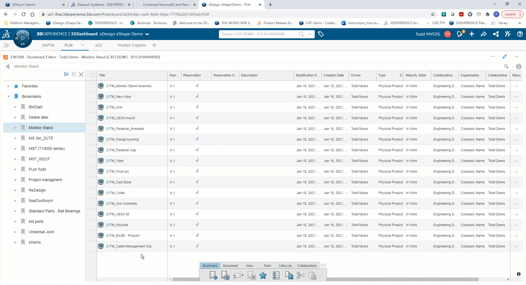This screenshot has width=526, height=285.
Task: Click the plus Add icon in top bar
Action: 472,34
